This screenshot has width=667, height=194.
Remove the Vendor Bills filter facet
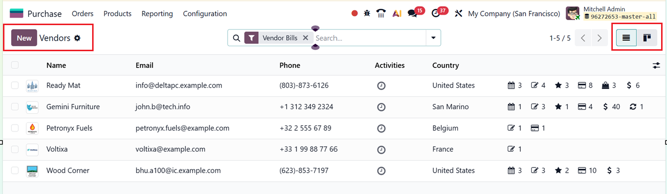pos(305,37)
